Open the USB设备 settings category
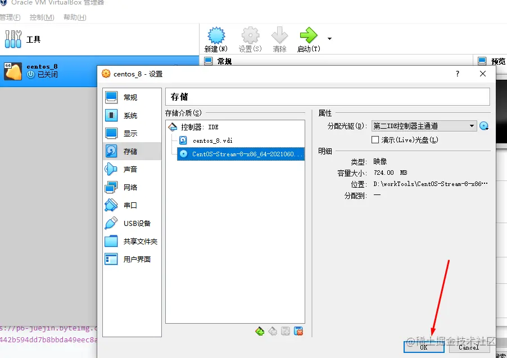 132,223
